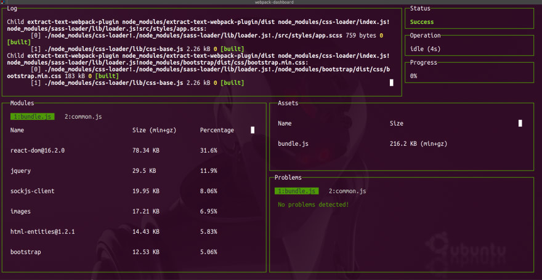Click the window icon left of the title bar
Image resolution: width=542 pixels, height=280 pixels.
coord(2,2)
